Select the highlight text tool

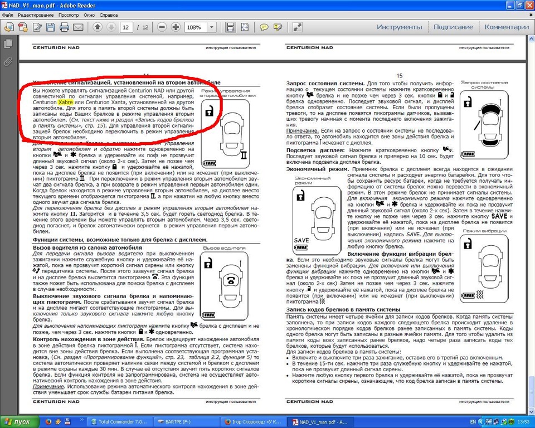coord(278,27)
